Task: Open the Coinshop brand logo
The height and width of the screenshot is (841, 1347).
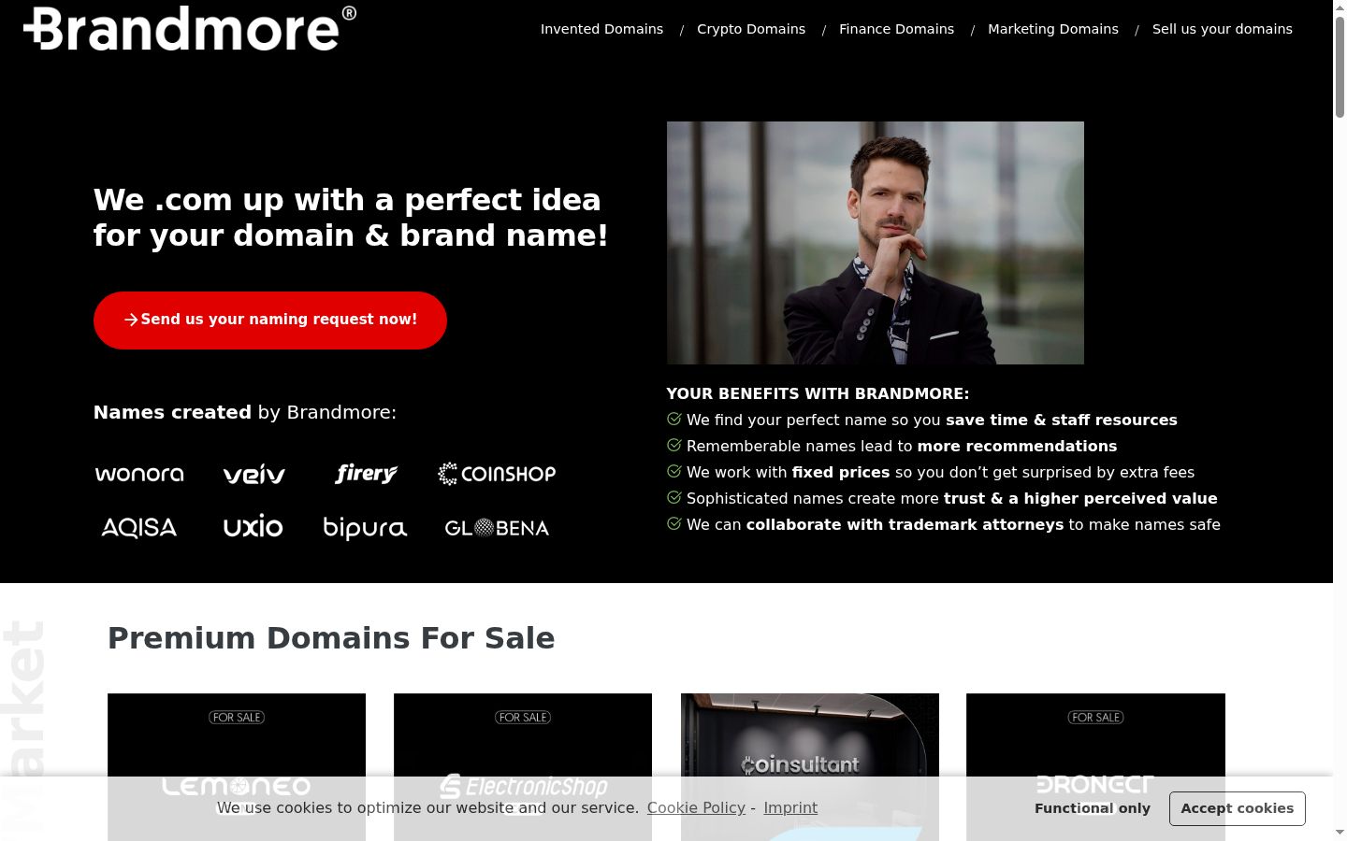Action: tap(497, 474)
